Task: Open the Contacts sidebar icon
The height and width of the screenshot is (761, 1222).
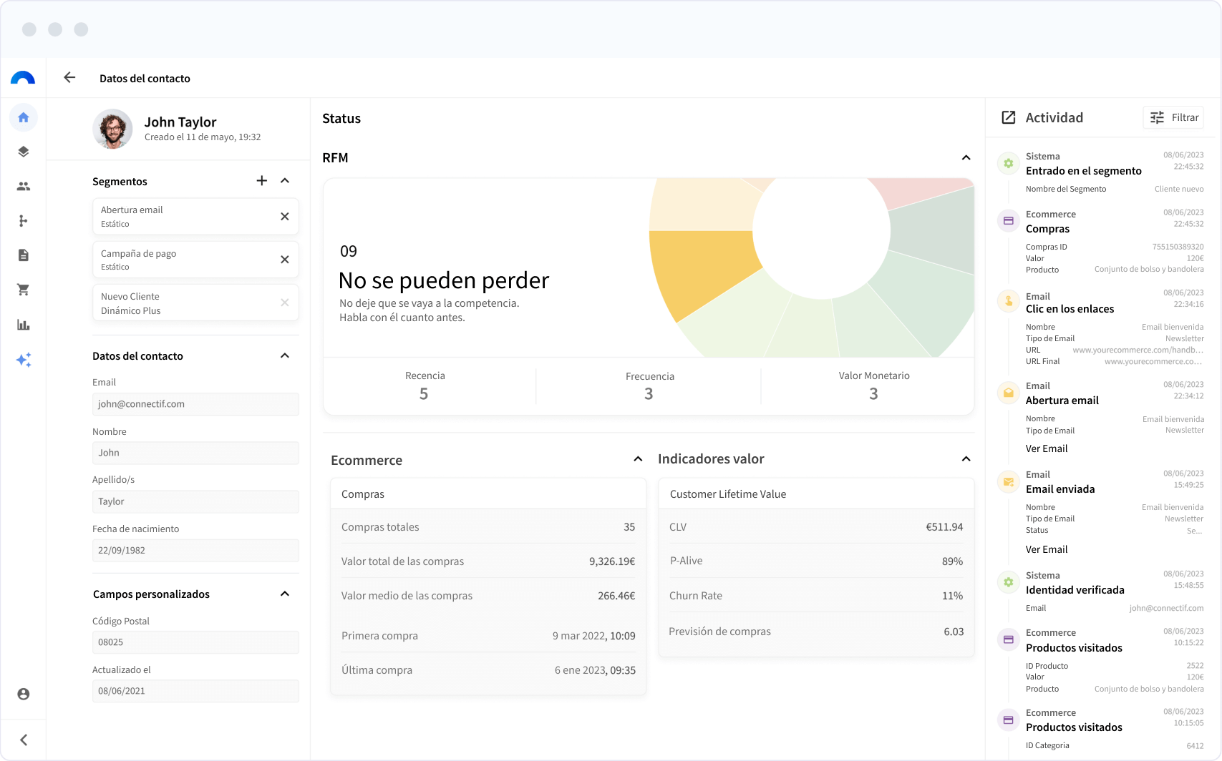Action: click(x=24, y=186)
